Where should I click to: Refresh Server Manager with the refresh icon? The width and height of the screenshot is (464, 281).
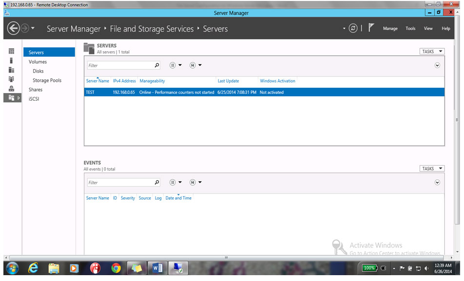pos(353,28)
